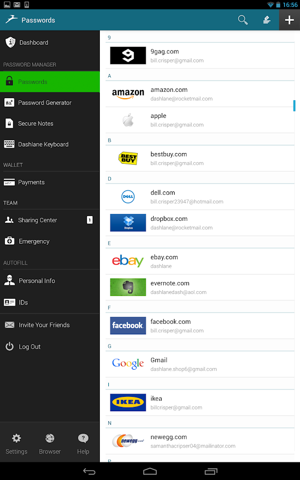Open the ikea entry name
Image resolution: width=300 pixels, height=480 pixels.
(x=156, y=398)
